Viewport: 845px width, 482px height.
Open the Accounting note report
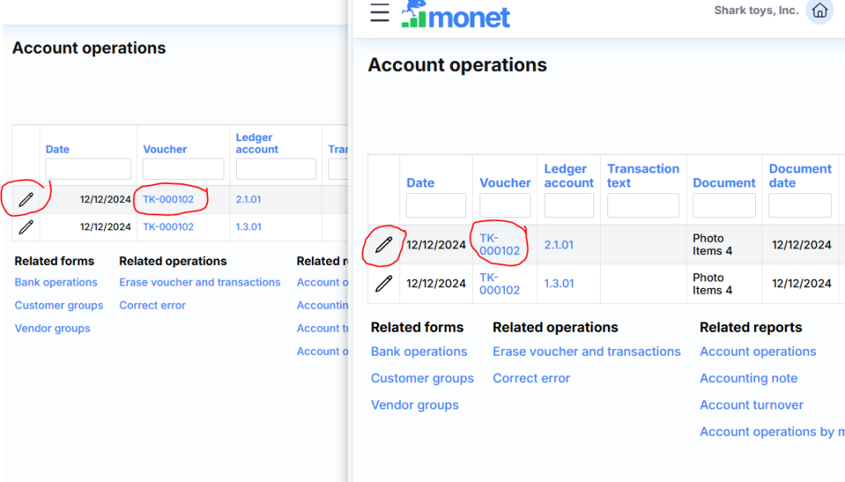click(748, 378)
